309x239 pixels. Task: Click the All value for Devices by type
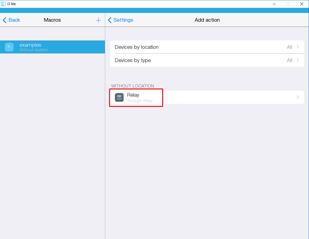(x=289, y=60)
